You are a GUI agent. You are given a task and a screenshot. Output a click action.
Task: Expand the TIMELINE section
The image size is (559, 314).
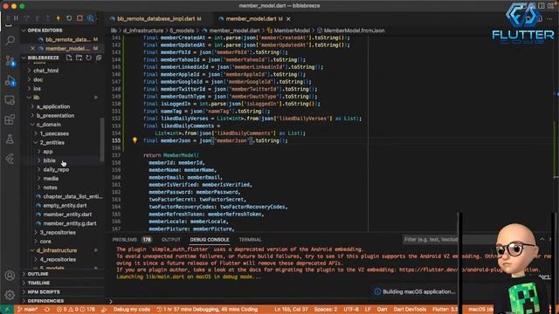(x=38, y=283)
